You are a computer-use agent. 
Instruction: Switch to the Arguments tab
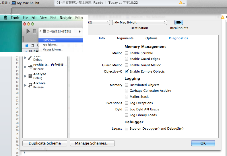click(x=125, y=38)
